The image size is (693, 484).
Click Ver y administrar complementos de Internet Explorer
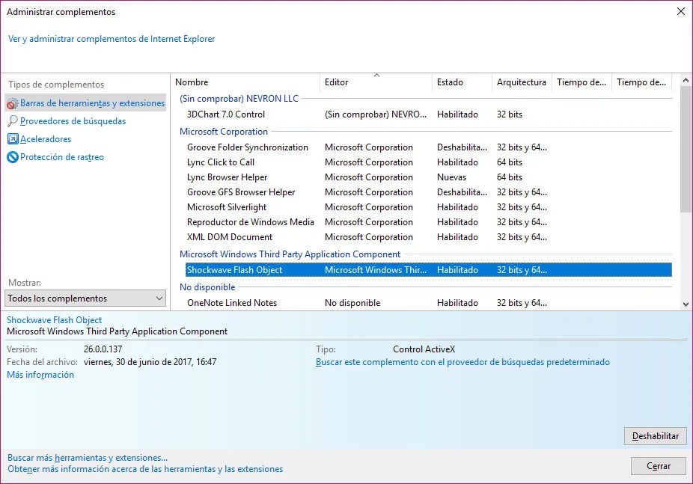(x=112, y=39)
